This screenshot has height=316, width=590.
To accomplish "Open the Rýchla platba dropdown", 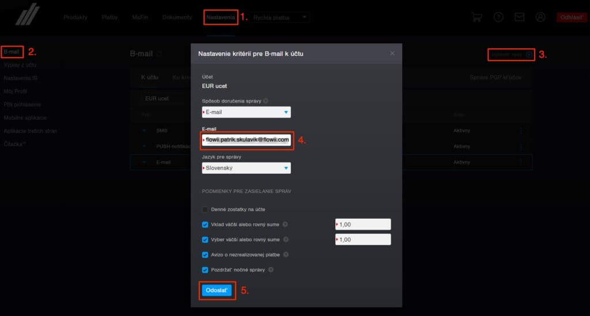I will coord(279,17).
